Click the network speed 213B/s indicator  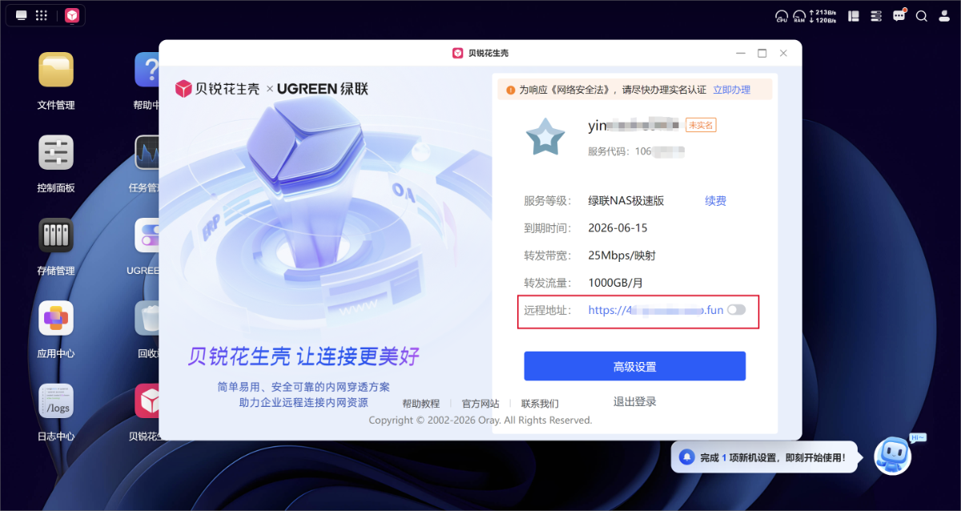[x=823, y=16]
